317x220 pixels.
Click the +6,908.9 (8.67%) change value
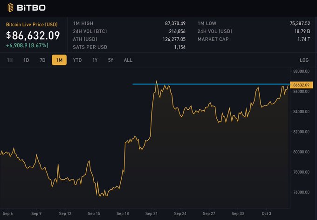tap(27, 45)
